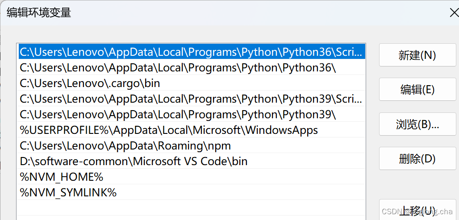
Task: Select the Python39\Scri... path entry
Action: (x=192, y=99)
